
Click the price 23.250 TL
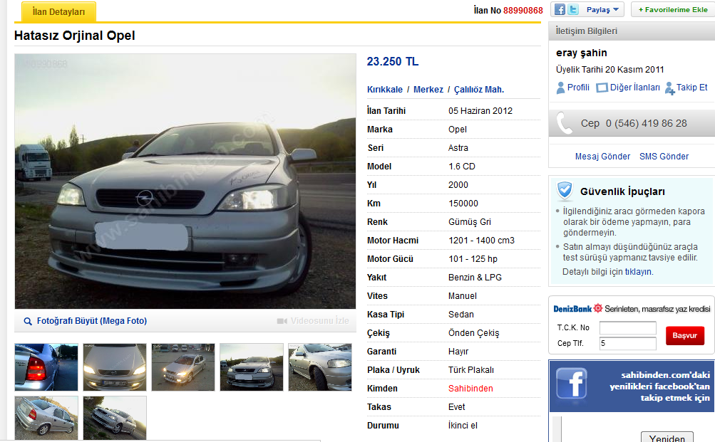pyautogui.click(x=393, y=61)
